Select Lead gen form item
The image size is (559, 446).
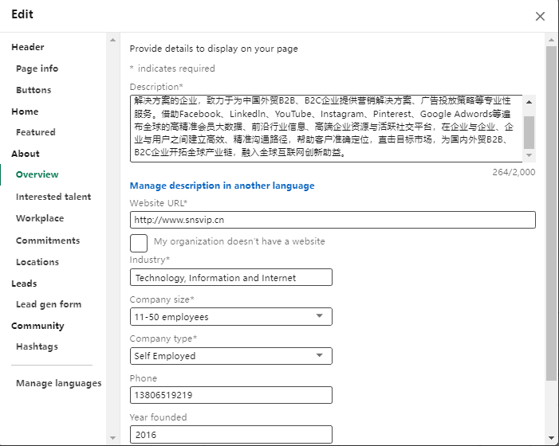[x=49, y=304]
